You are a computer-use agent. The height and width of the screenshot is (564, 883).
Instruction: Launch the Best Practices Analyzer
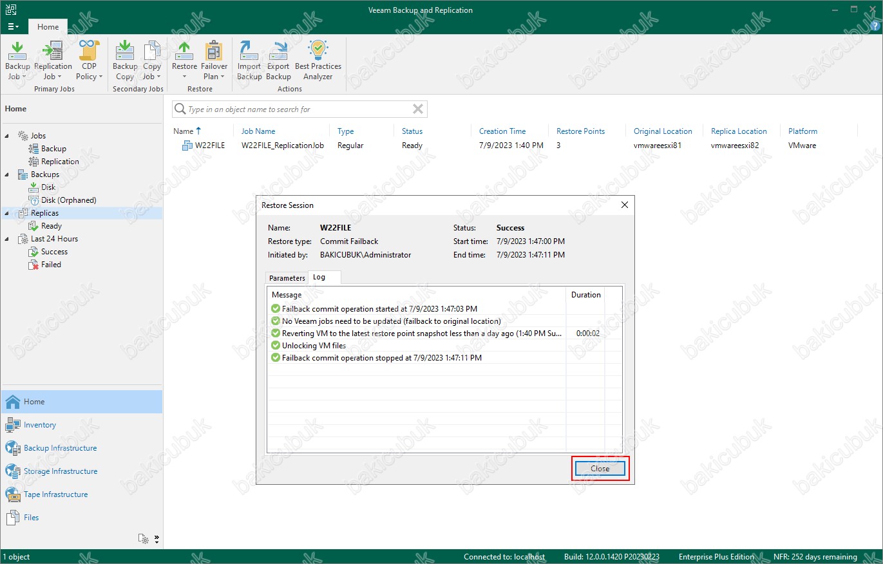[x=318, y=61]
